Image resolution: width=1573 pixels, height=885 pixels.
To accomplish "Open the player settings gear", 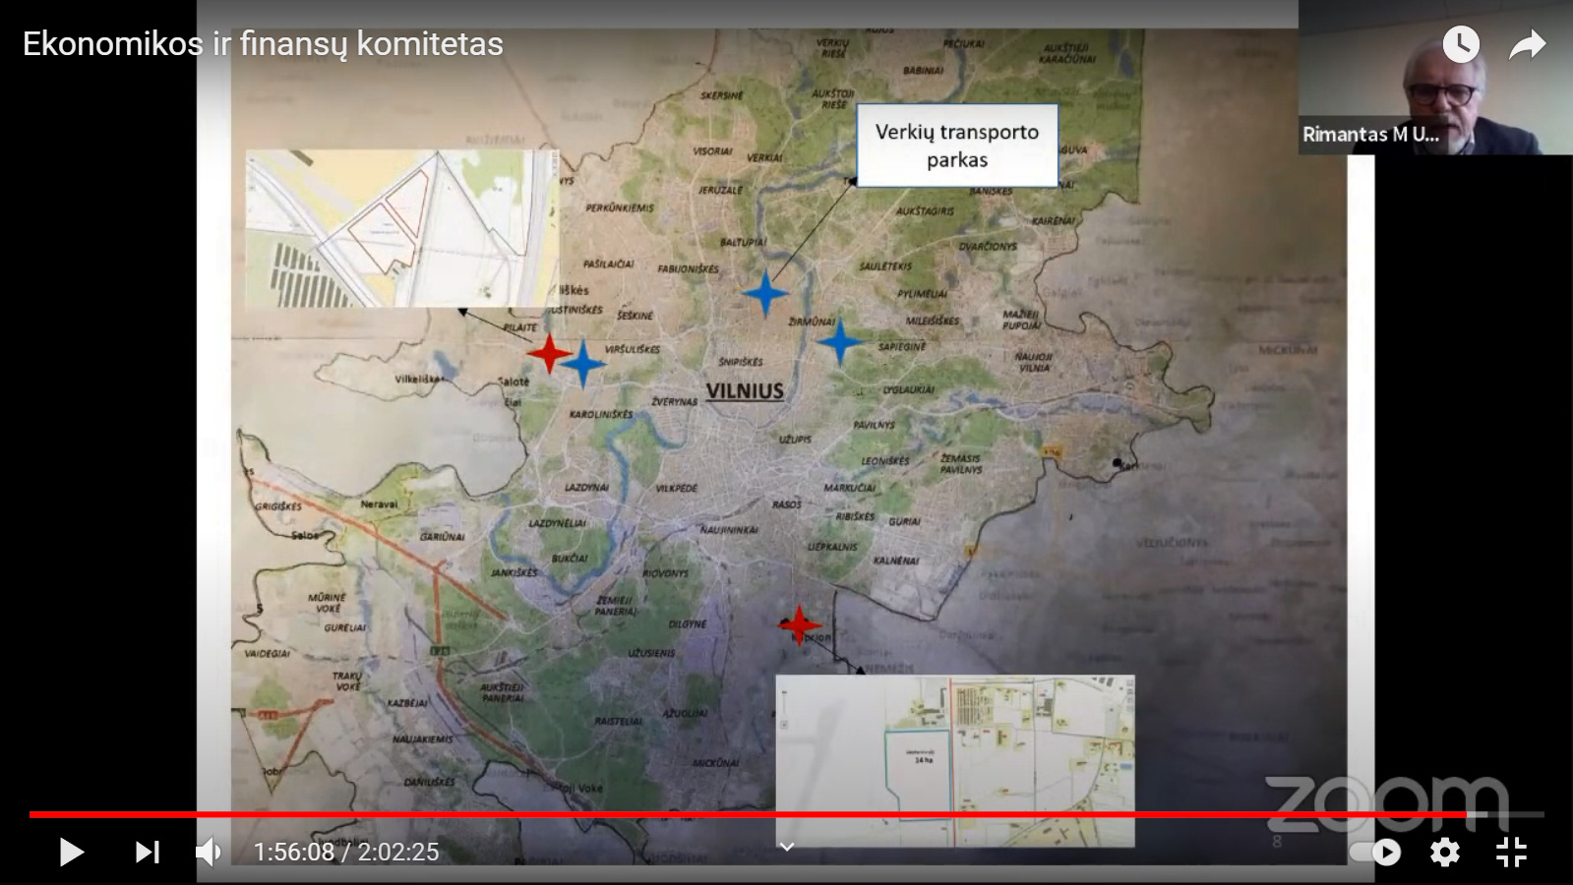I will tap(1444, 852).
